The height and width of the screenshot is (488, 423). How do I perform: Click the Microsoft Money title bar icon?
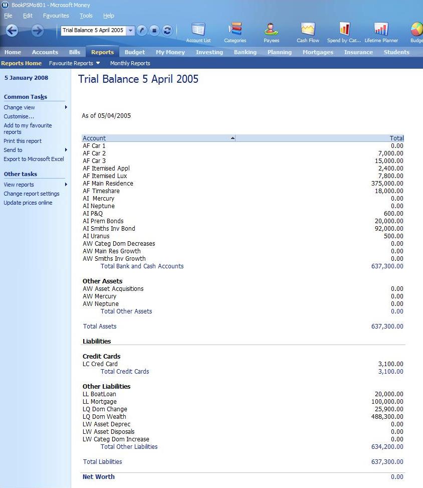pos(5,5)
